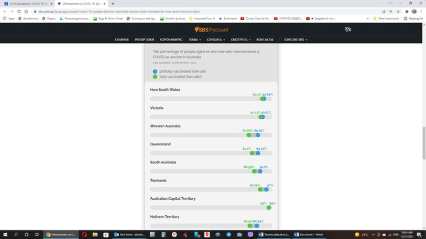Go to the browser home page icon
426x239 pixels.
pos(26,11)
